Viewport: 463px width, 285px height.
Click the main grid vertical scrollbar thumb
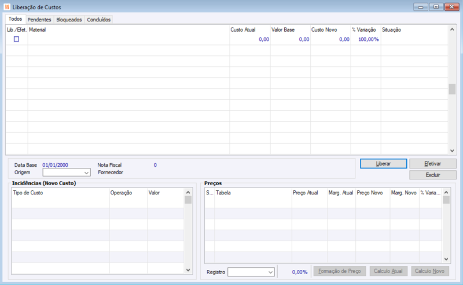(x=452, y=89)
